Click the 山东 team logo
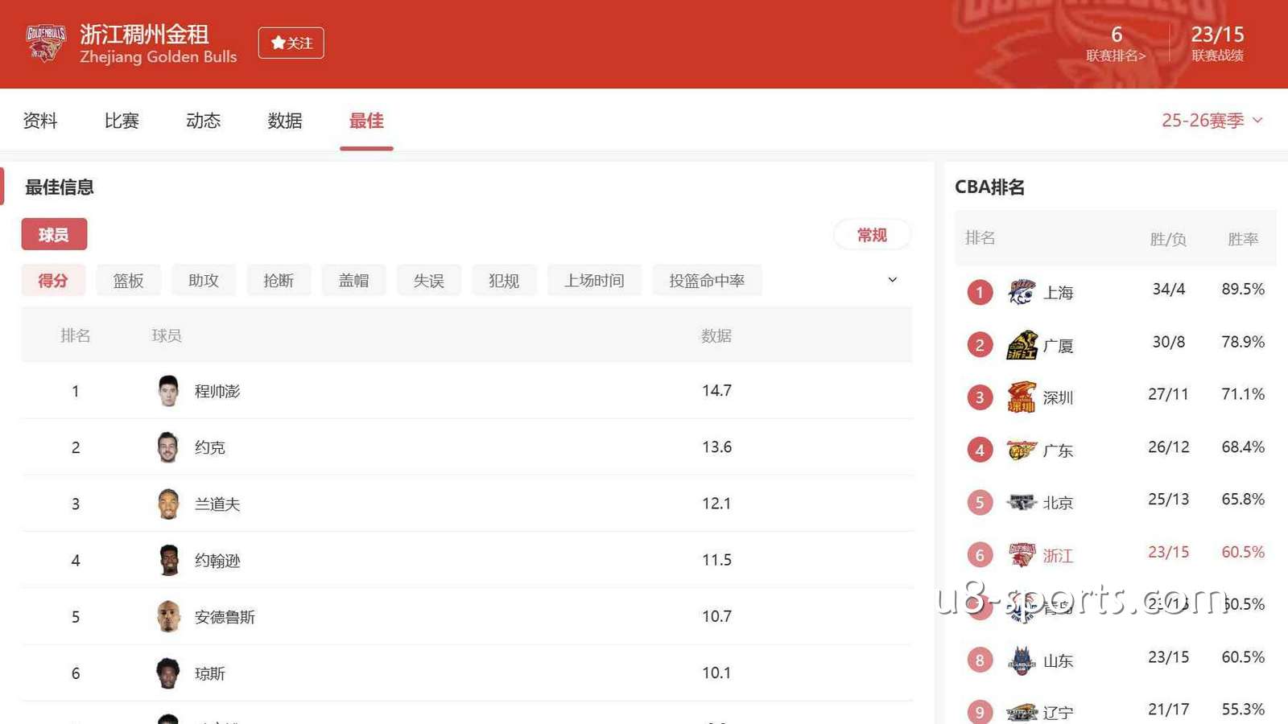Image resolution: width=1288 pixels, height=724 pixels. click(1022, 660)
